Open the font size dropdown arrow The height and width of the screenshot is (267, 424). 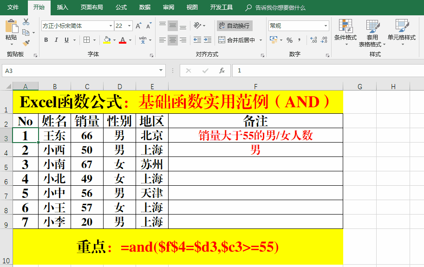(129, 26)
